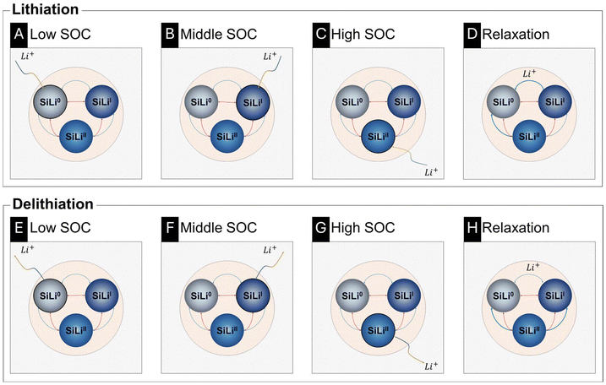This screenshot has height=385, width=606.
Task: Click the SiLiᴵᴵ sphere in panel H
Action: pos(527,327)
